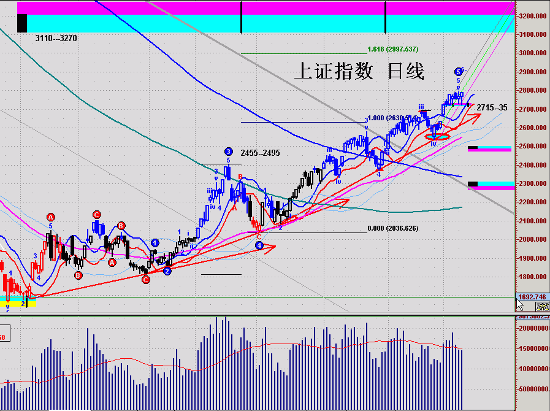Click the 2715--35 support level label
This screenshot has width=550, height=411.
coord(492,107)
